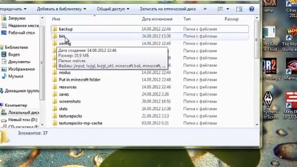Select the 'screenshots' folder name
The image size is (297, 167).
click(70, 102)
